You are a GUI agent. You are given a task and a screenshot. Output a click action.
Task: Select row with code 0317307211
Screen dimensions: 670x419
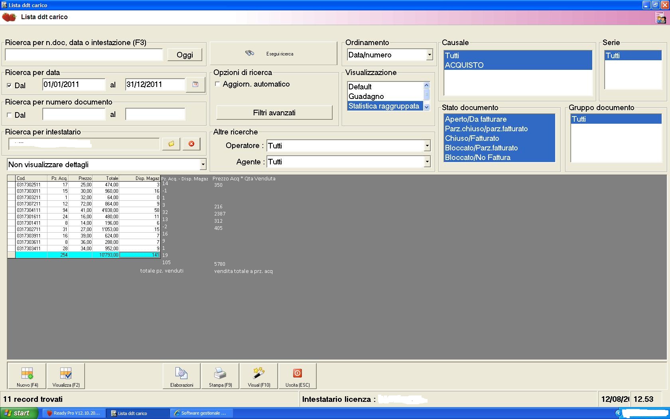pyautogui.click(x=84, y=204)
